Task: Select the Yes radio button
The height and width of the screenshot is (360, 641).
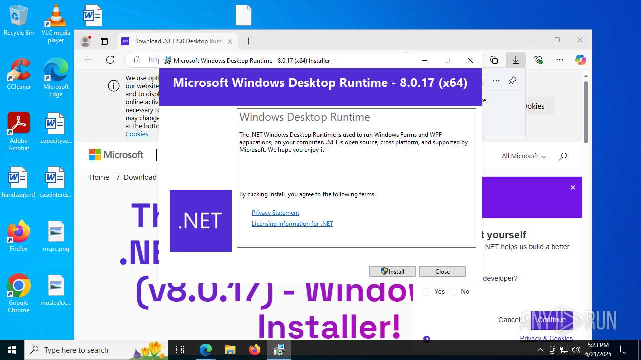Action: 426,291
